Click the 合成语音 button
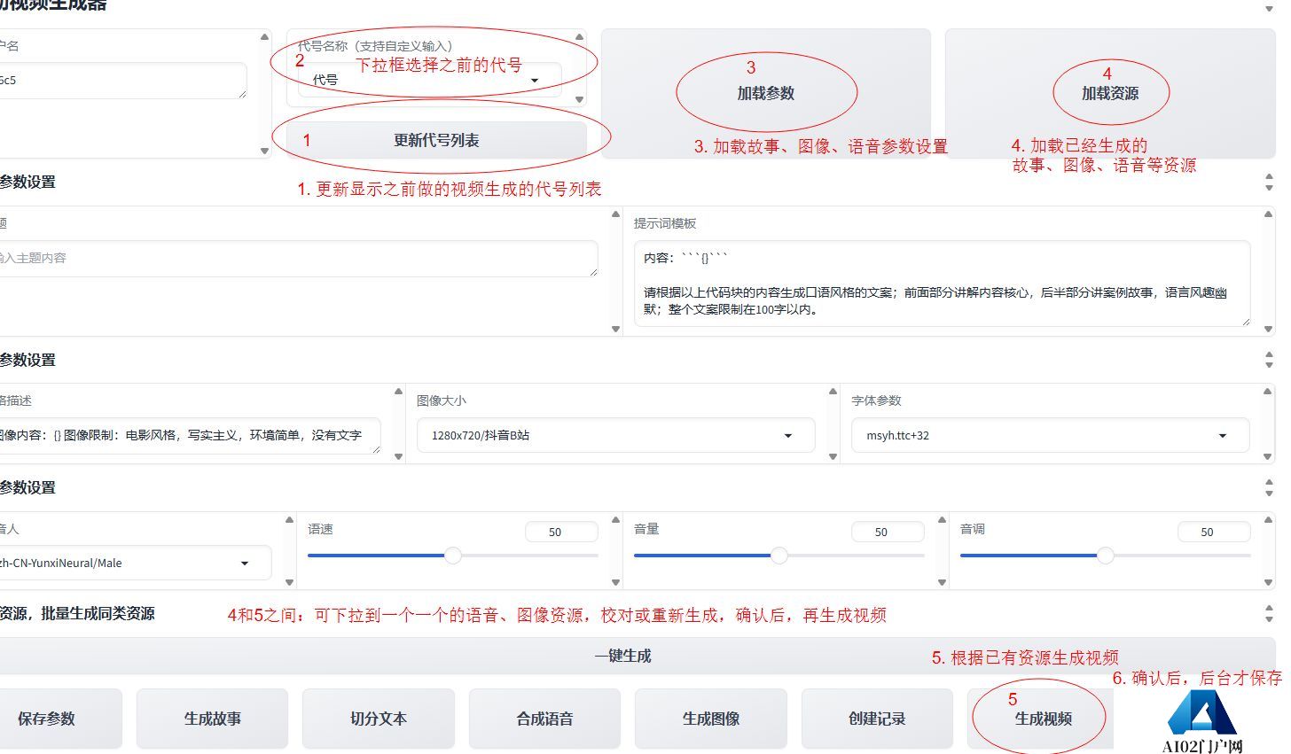1291x754 pixels. [x=545, y=719]
